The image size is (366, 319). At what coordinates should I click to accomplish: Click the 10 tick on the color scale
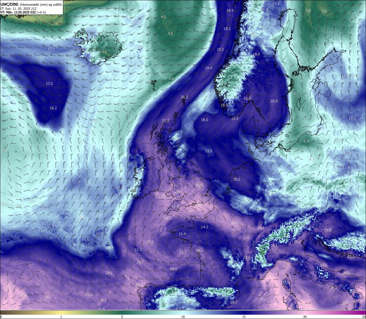tap(183, 317)
